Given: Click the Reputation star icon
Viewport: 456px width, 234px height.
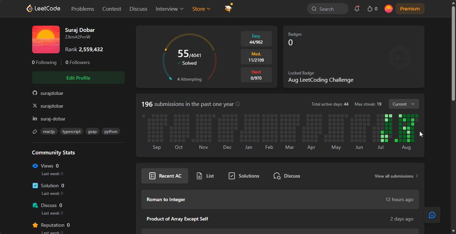Looking at the screenshot, I should [x=35, y=225].
